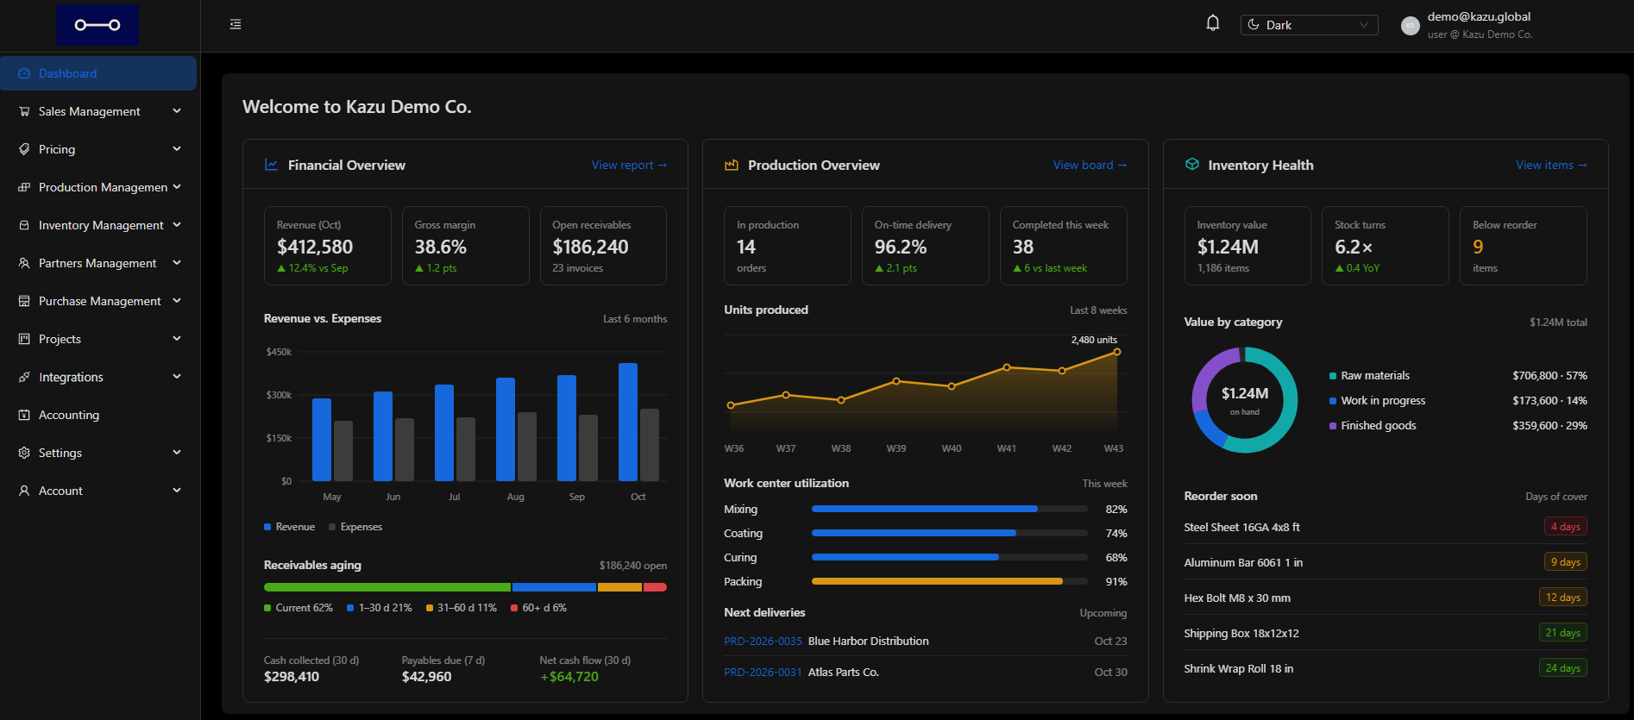Click the On-time delivery 96.2% card
The width and height of the screenshot is (1634, 720).
pos(926,246)
